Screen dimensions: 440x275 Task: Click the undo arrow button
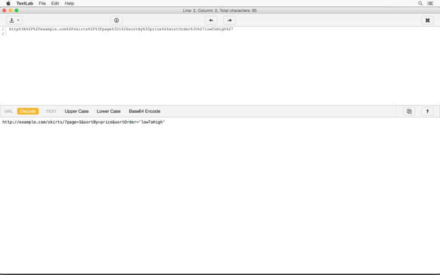click(x=211, y=20)
